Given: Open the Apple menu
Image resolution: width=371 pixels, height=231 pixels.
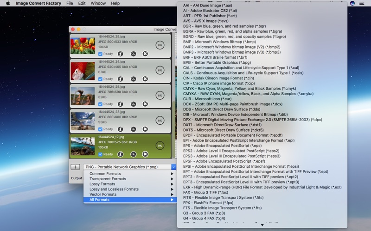Looking at the screenshot, I should coord(8,3).
